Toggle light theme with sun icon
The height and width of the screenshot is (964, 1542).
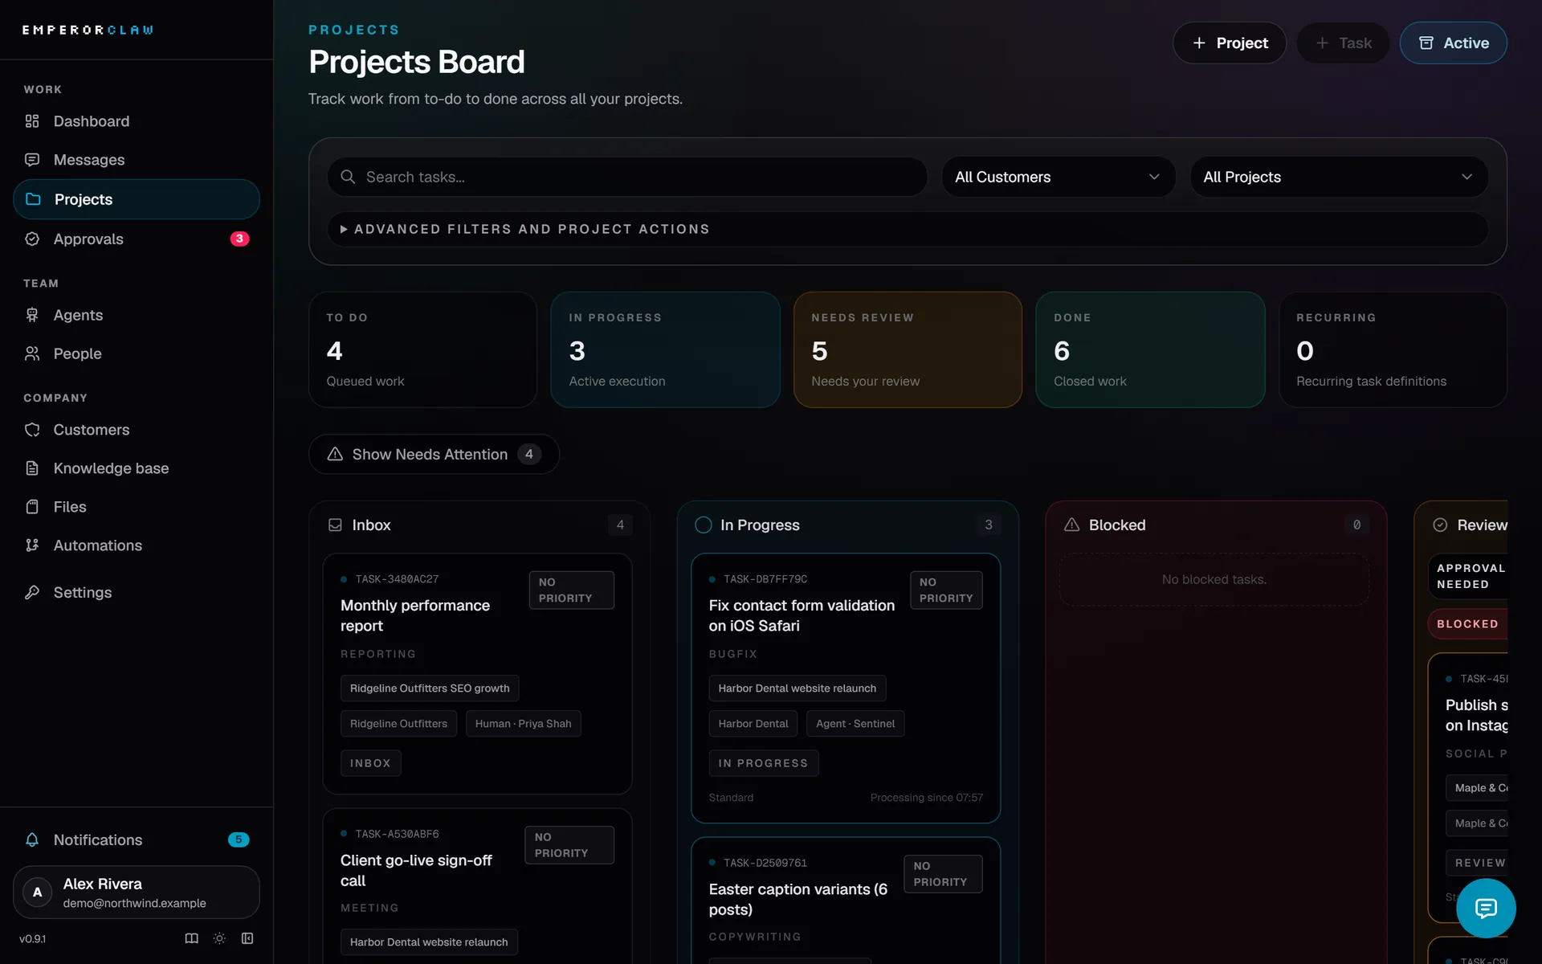click(219, 938)
